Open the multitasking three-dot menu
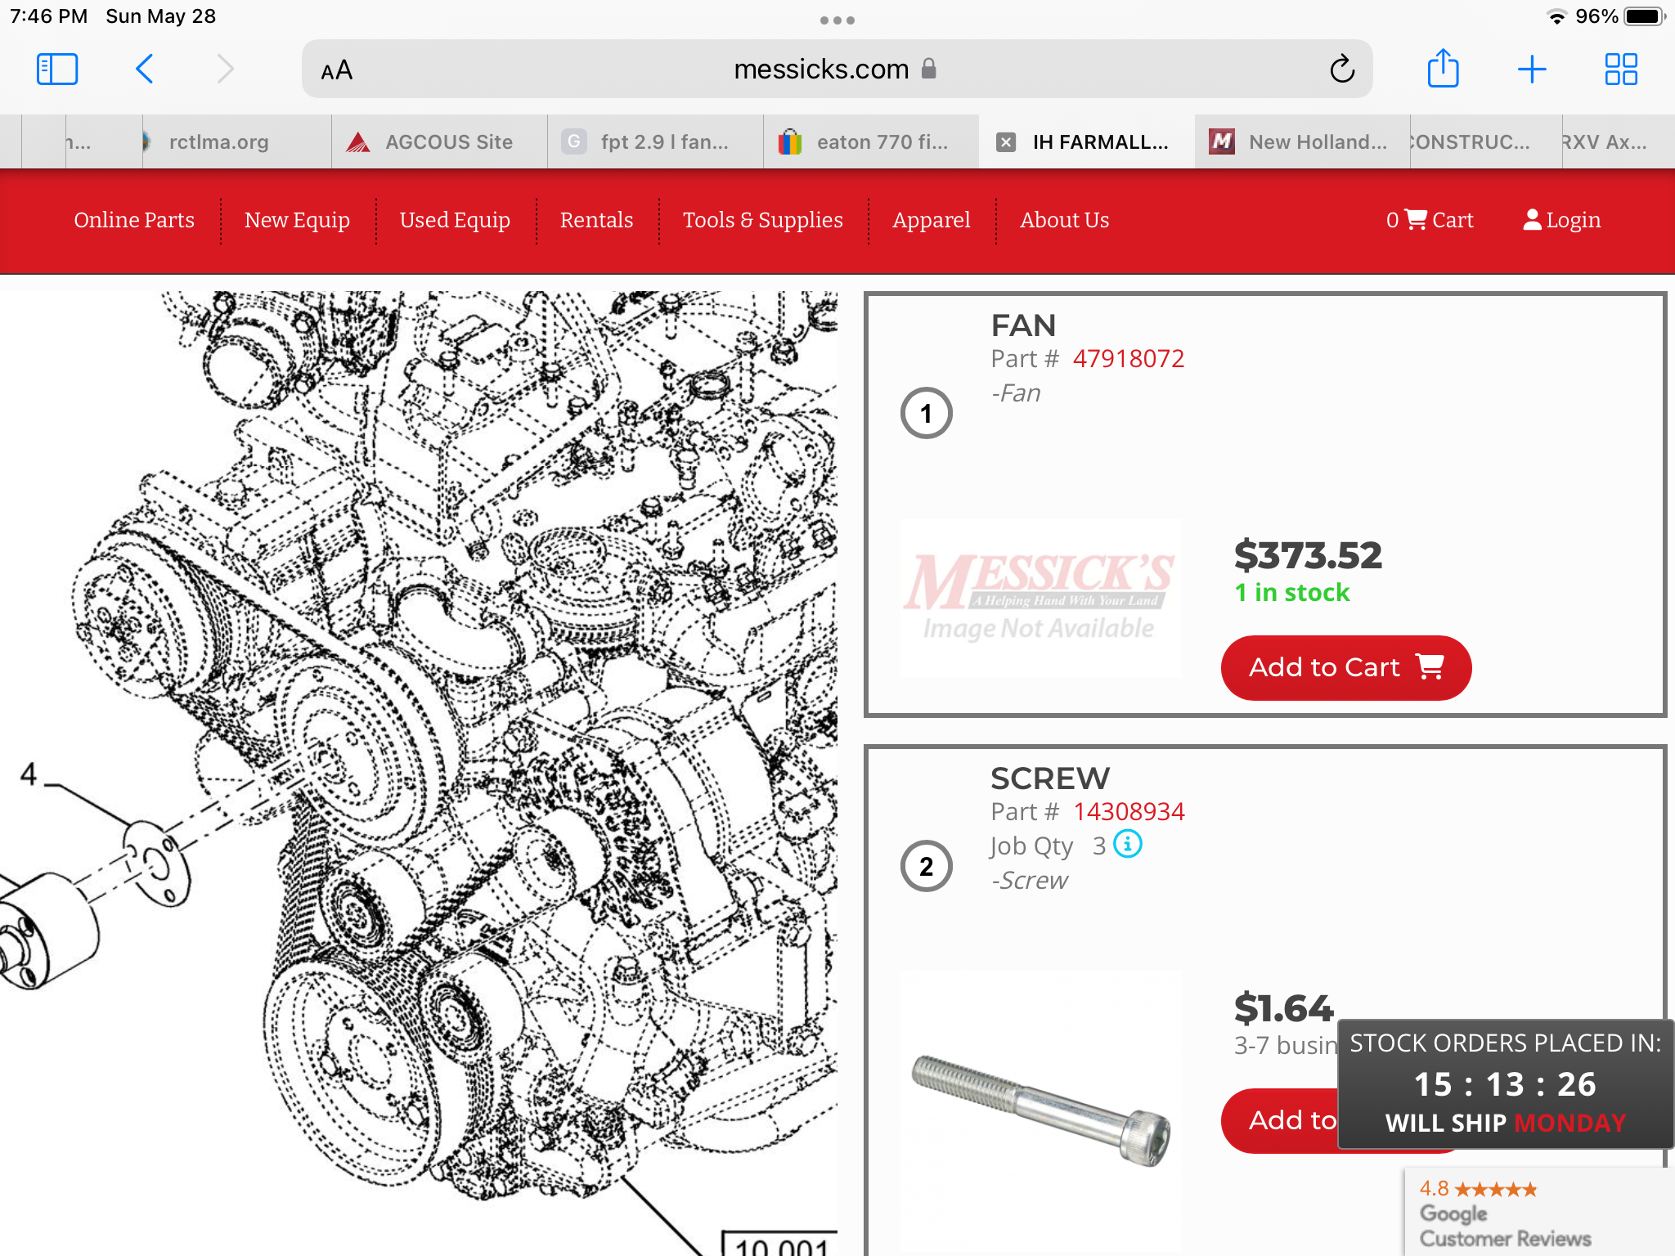The height and width of the screenshot is (1256, 1675). tap(837, 20)
